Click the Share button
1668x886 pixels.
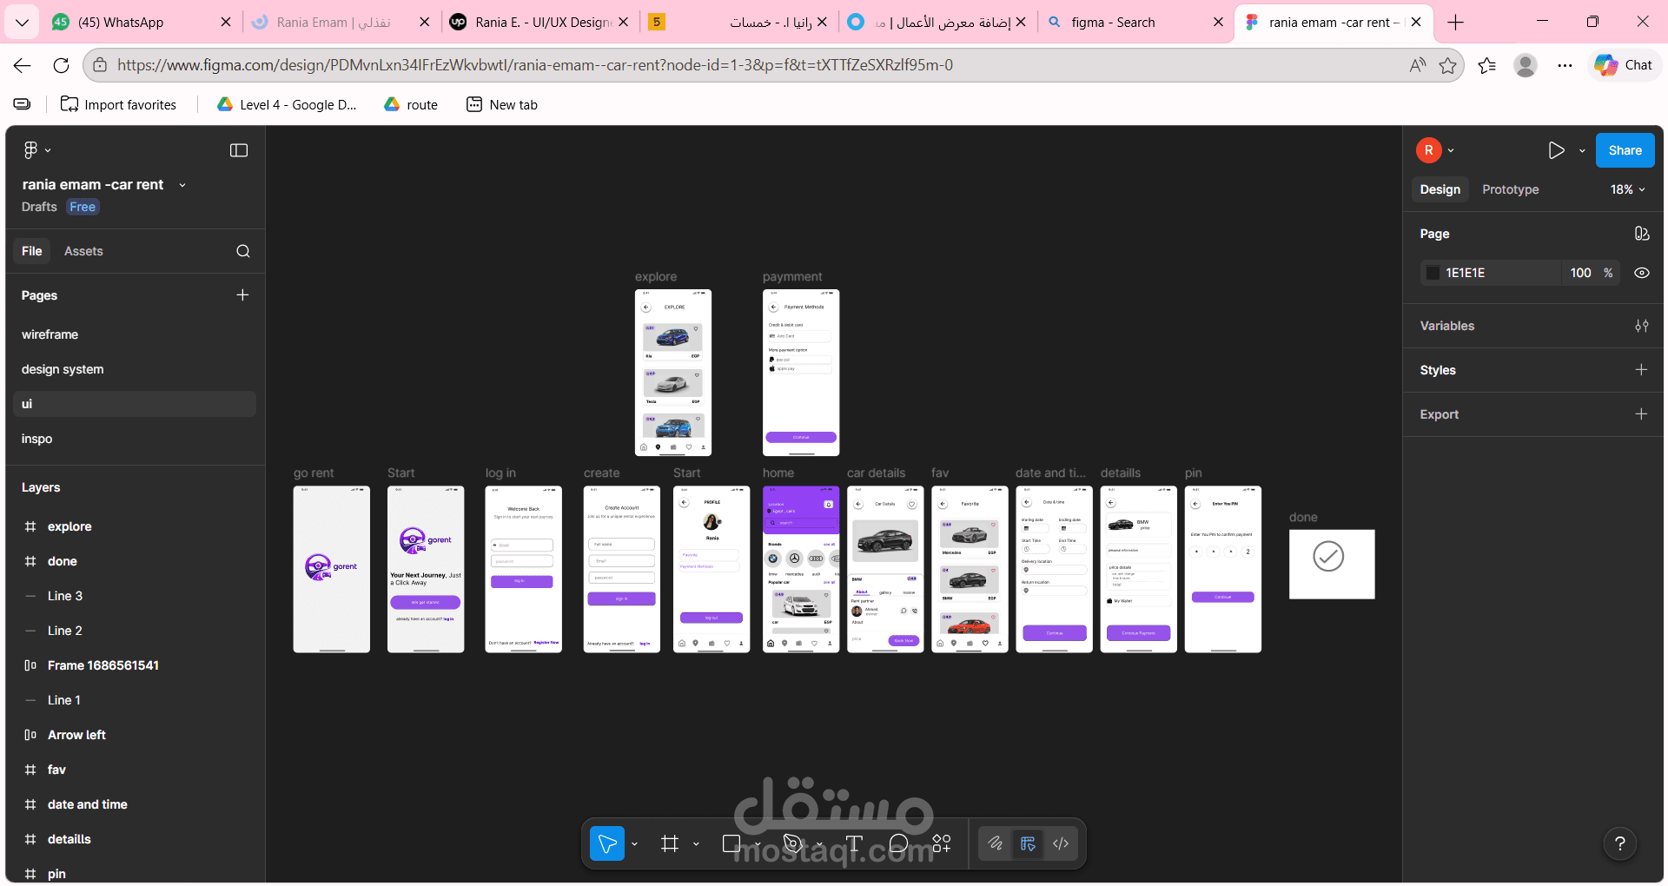1625,150
